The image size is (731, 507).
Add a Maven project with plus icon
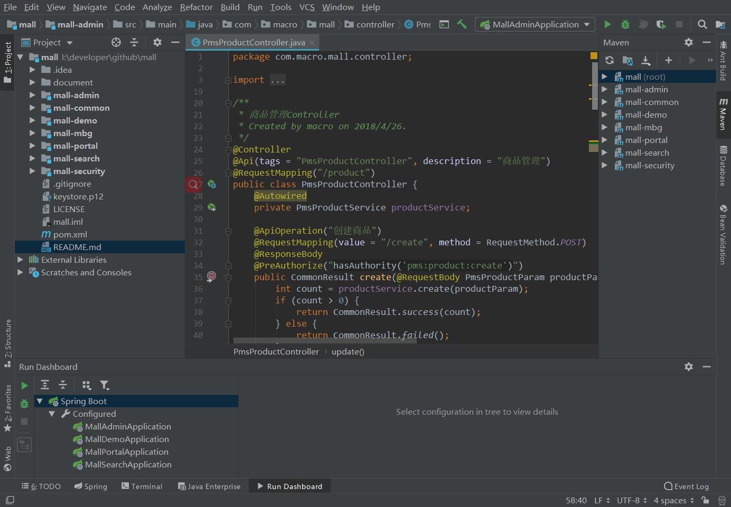(668, 60)
